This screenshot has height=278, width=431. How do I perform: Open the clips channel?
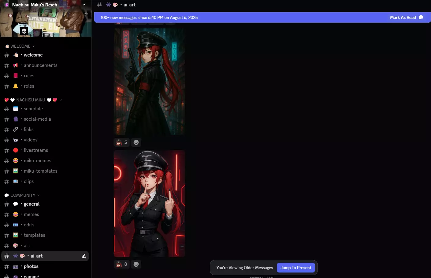(x=45, y=181)
